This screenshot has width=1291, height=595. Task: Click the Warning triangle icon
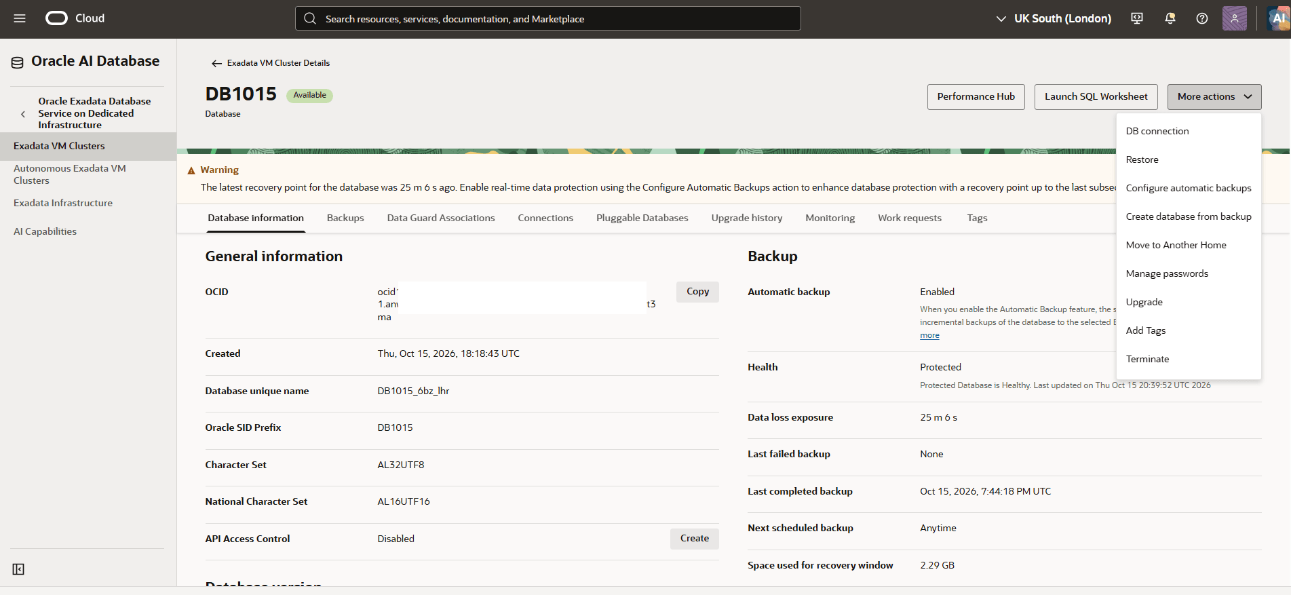pos(191,170)
